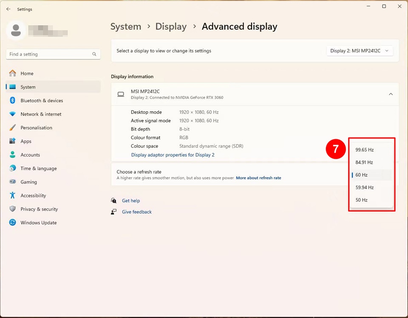Open Gaming settings
The image size is (408, 318).
(x=53, y=182)
